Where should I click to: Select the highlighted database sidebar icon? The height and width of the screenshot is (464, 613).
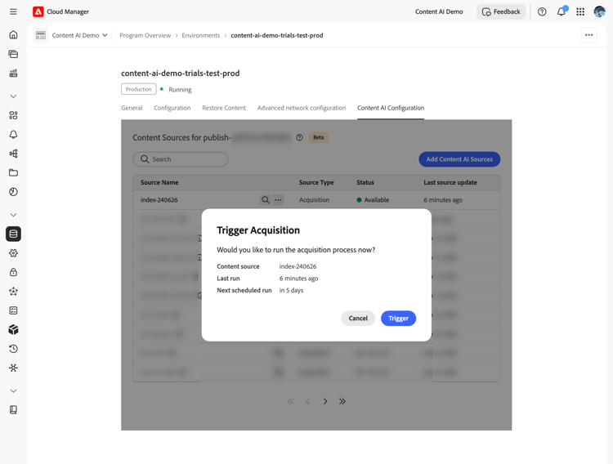pyautogui.click(x=13, y=234)
